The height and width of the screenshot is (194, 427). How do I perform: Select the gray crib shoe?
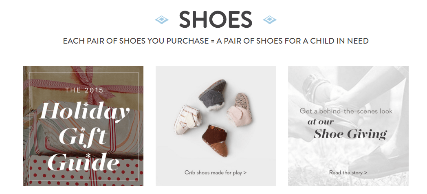click(x=213, y=94)
